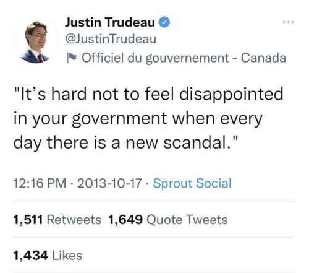View the list under "Retweets" label
309x273 pixels.
(74, 220)
